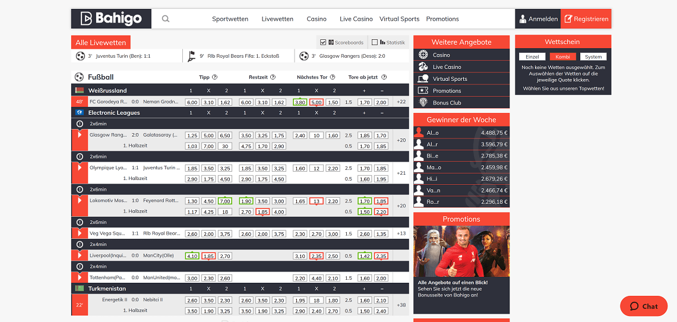Viewport: 677px width, 322px height.
Task: Open Glasgow Rangers (Deso) 2:0 ticker link
Action: pyautogui.click(x=352, y=56)
